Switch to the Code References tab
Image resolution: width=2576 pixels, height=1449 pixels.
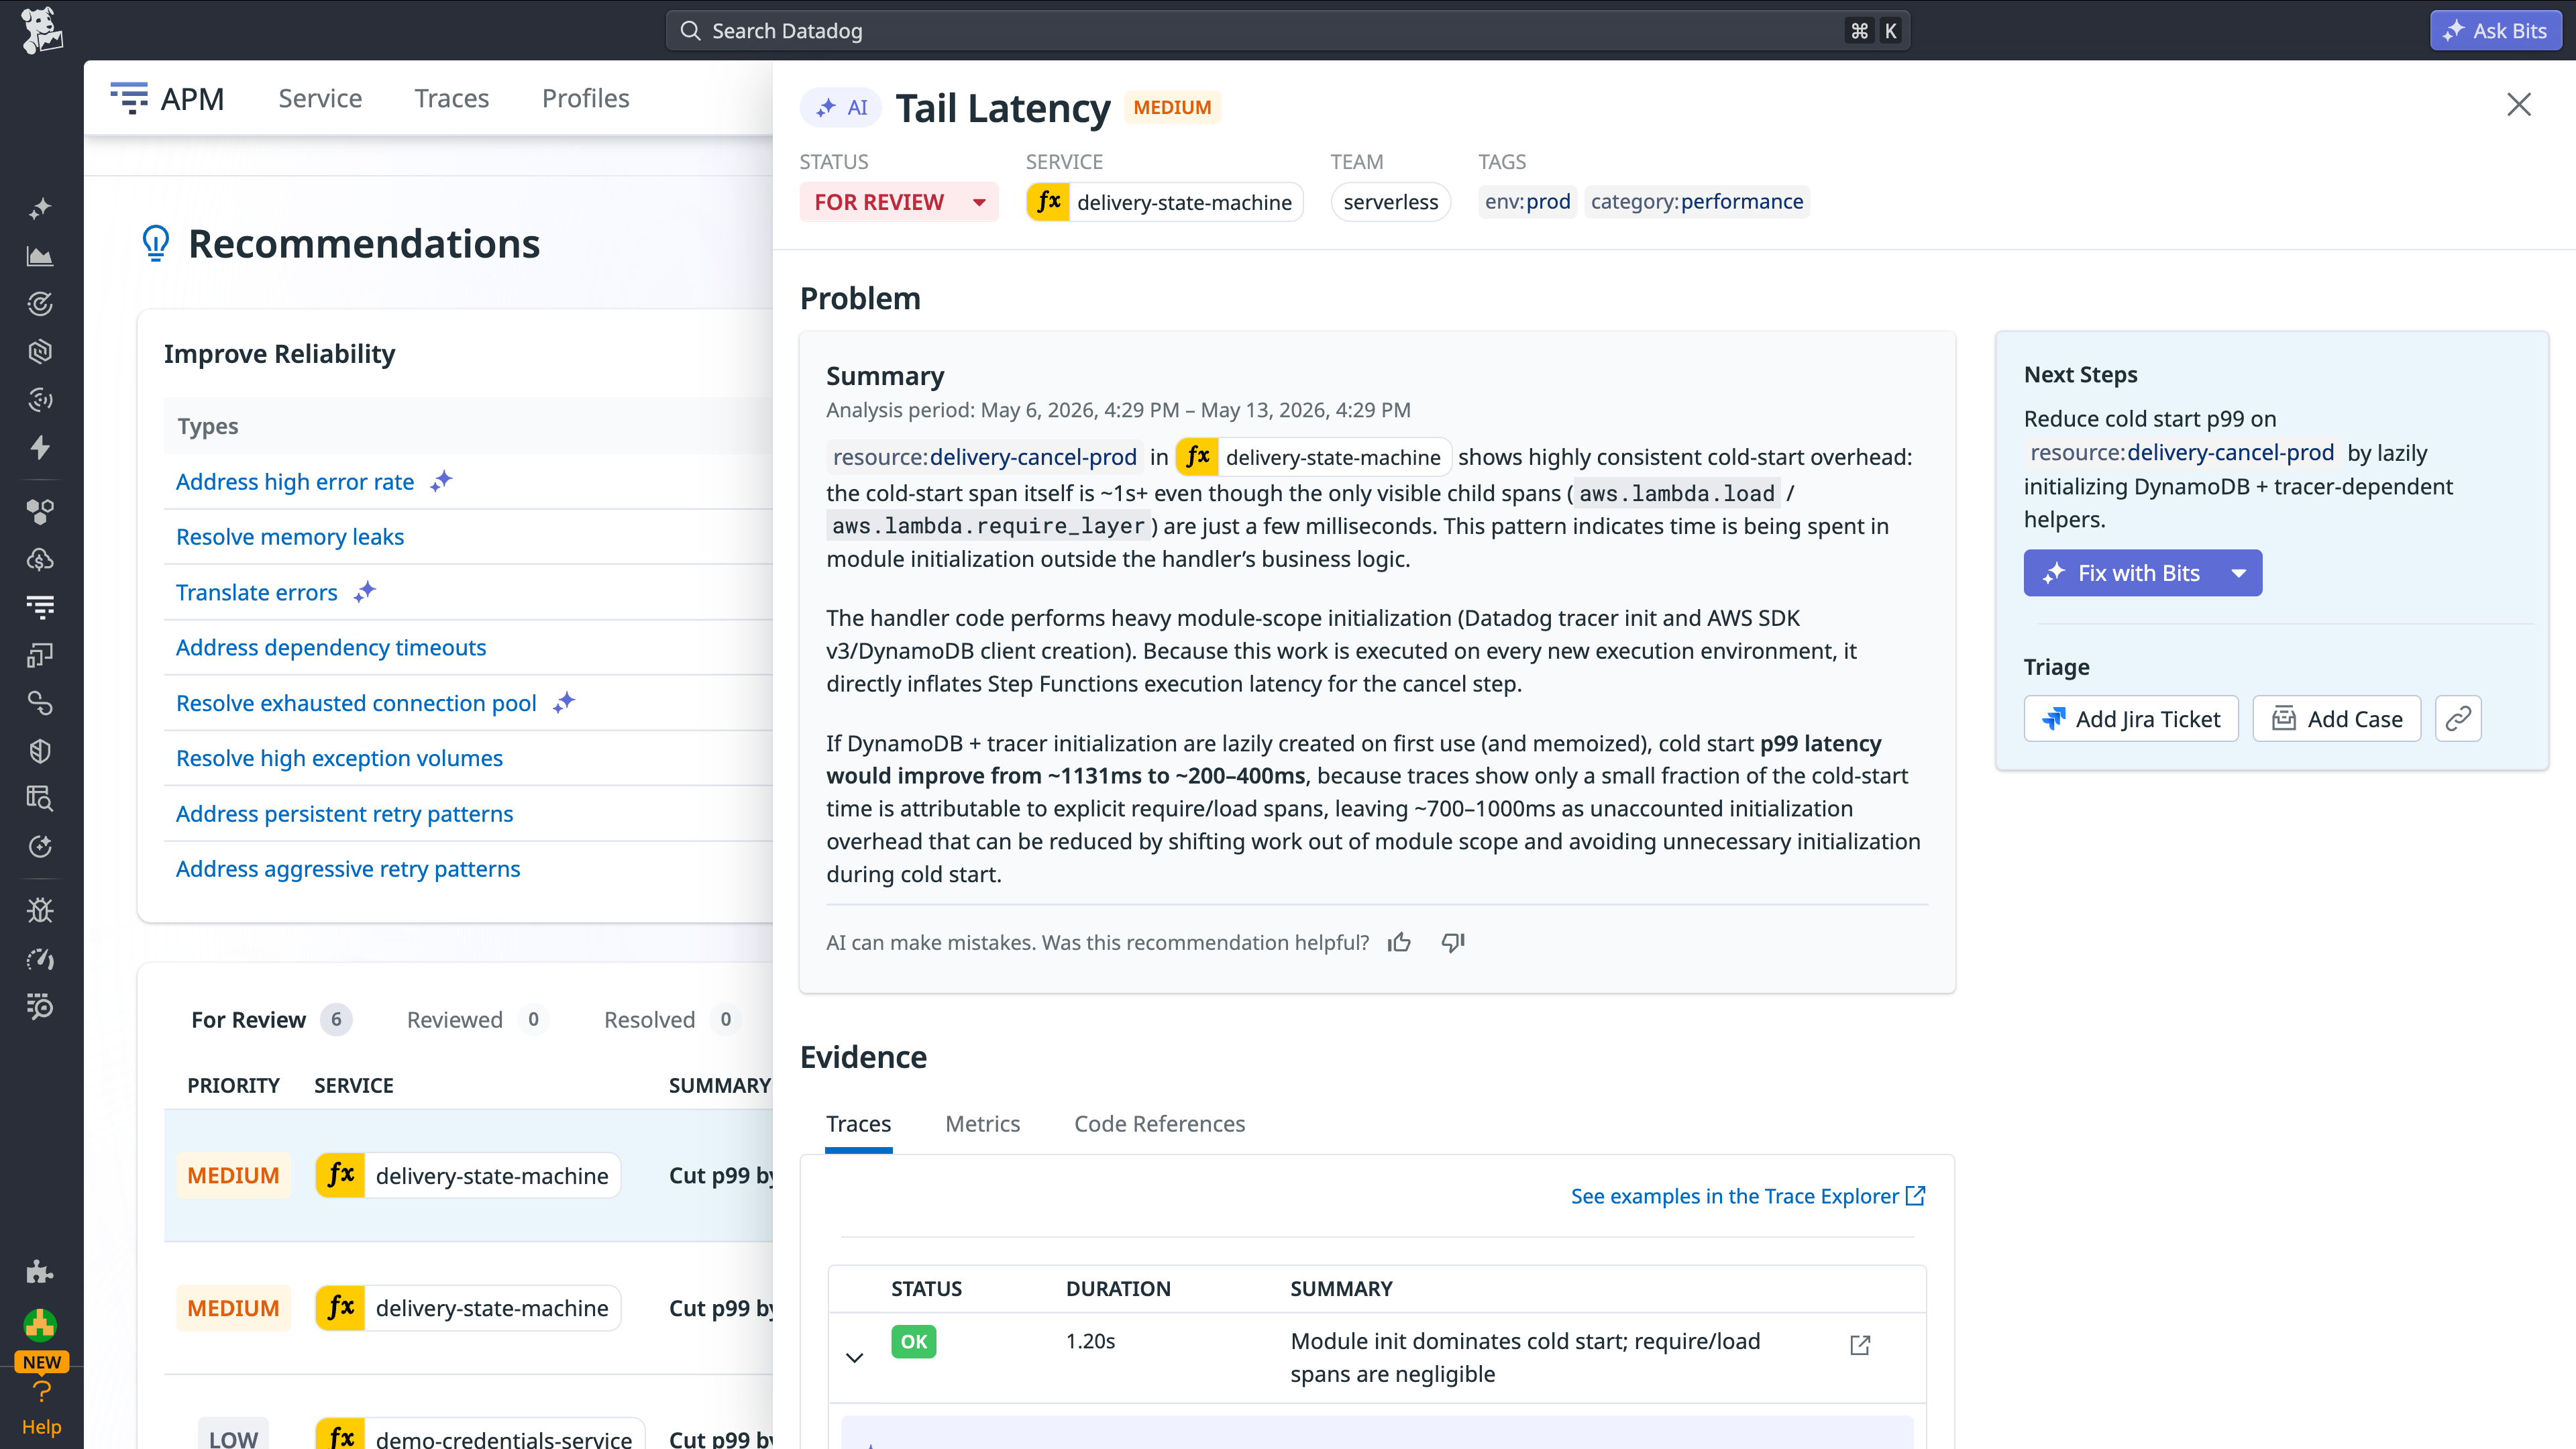coord(1159,1124)
